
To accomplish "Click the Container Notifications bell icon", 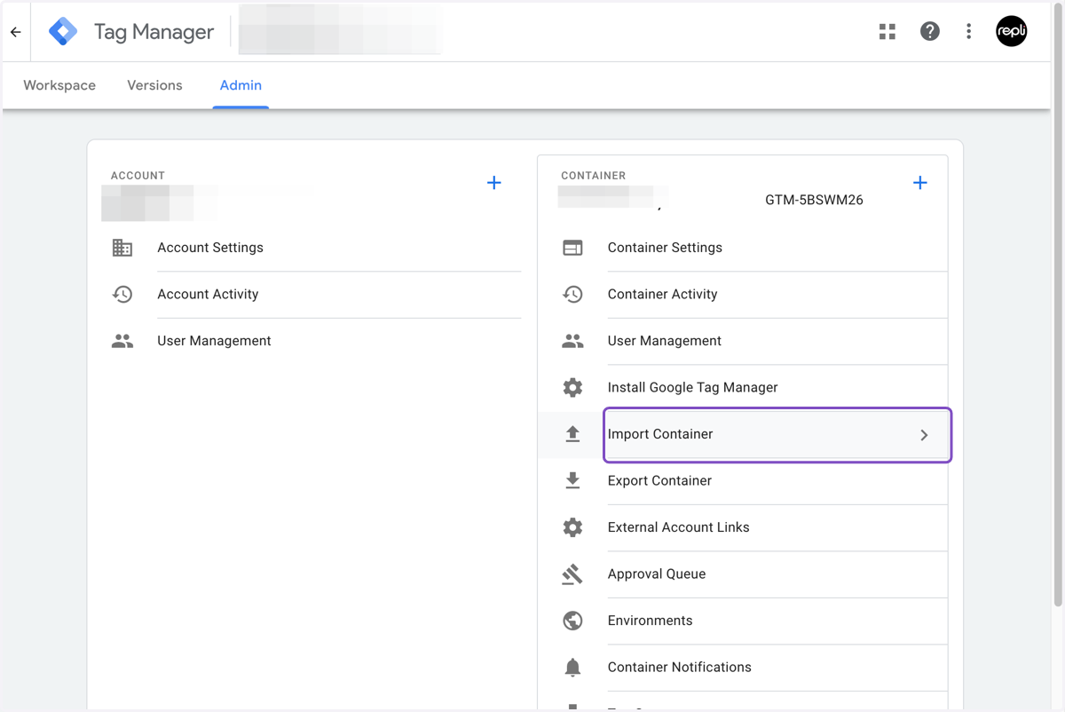I will (x=572, y=667).
